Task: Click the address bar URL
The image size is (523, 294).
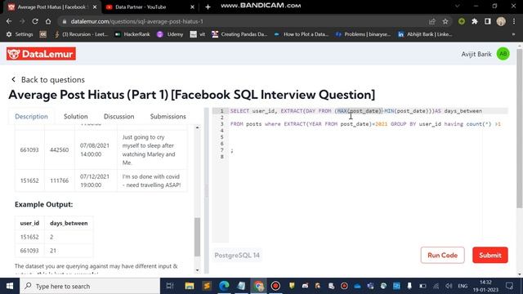Action: pyautogui.click(x=136, y=21)
